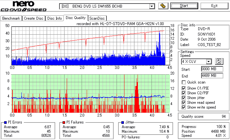Click the refresh speed icon next to 4 X CLV
This screenshot has height=140, width=230.
219,61
